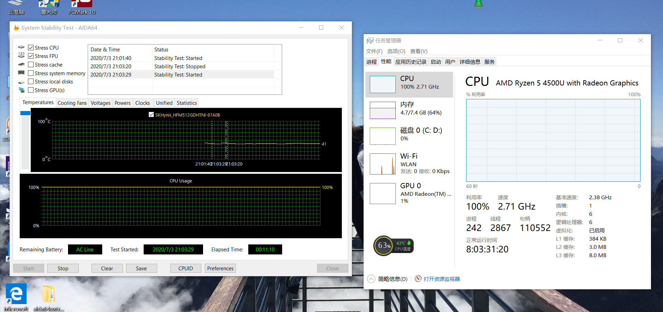
Task: Open the 鲁大师 desktop shortcut
Action: tap(49, 7)
